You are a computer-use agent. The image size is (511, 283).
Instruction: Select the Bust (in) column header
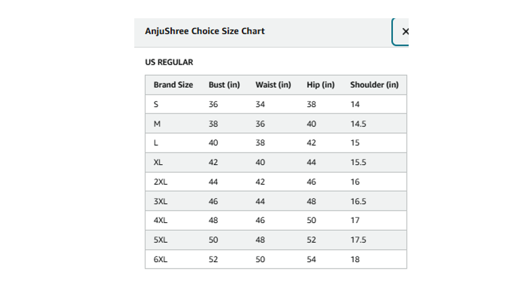[x=224, y=85]
